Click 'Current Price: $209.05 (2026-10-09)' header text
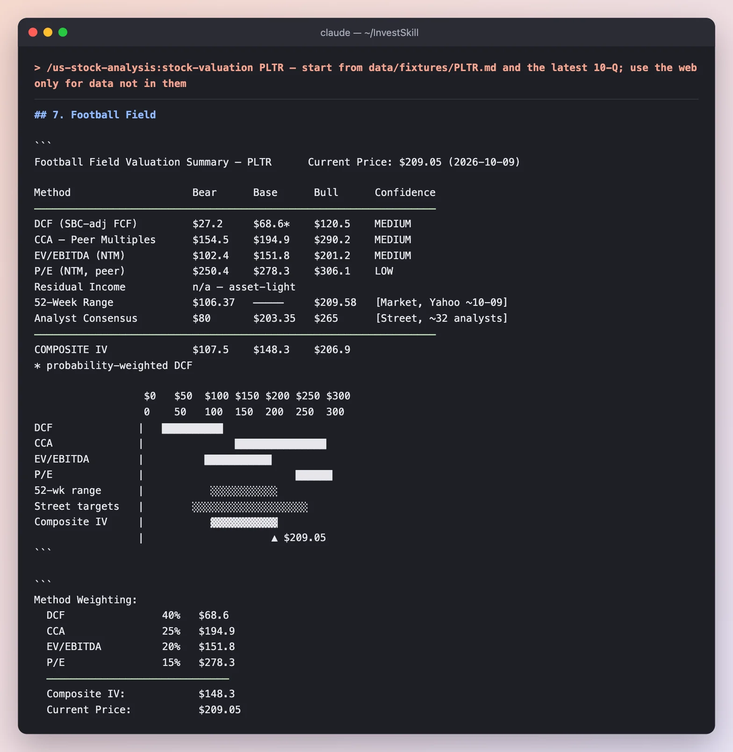This screenshot has height=752, width=733. tap(414, 162)
